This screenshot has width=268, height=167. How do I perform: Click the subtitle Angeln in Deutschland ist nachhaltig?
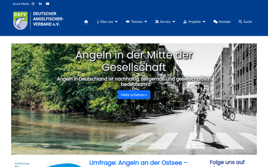[x=134, y=81]
